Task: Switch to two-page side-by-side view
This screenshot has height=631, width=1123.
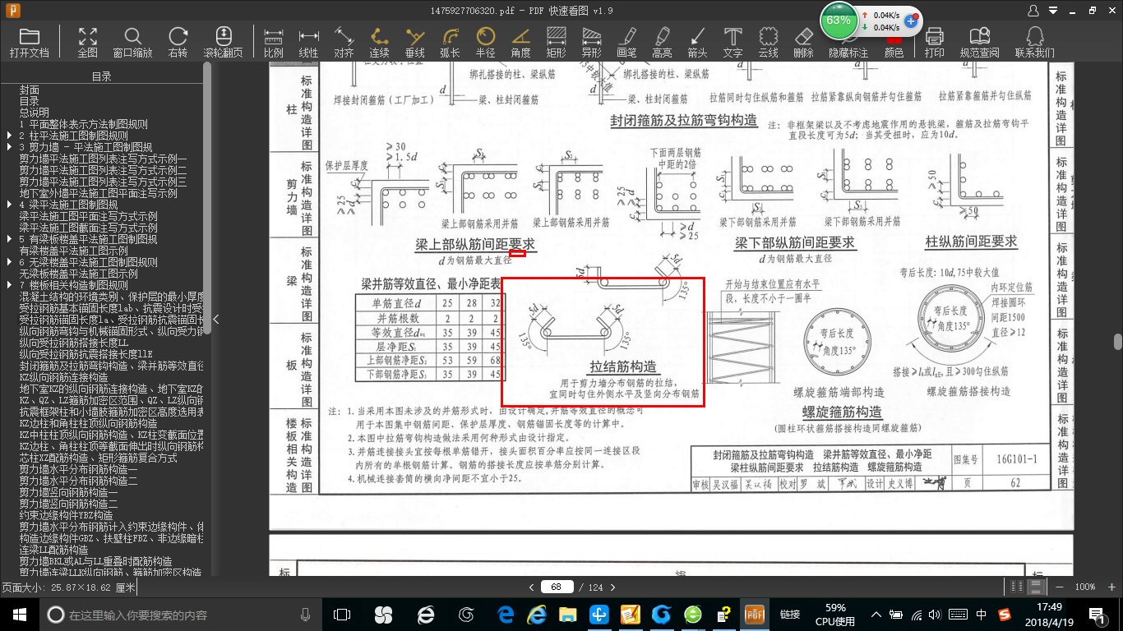Action: tap(1019, 587)
